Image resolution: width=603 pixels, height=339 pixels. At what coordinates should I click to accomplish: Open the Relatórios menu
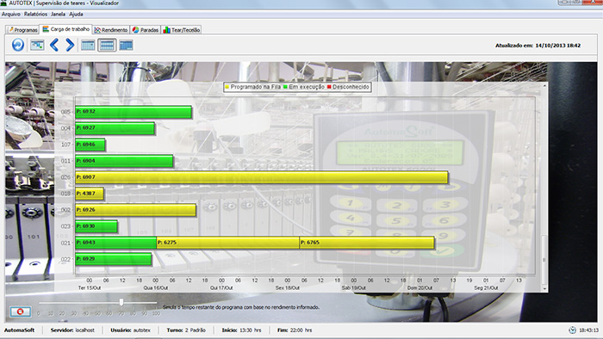coord(35,15)
